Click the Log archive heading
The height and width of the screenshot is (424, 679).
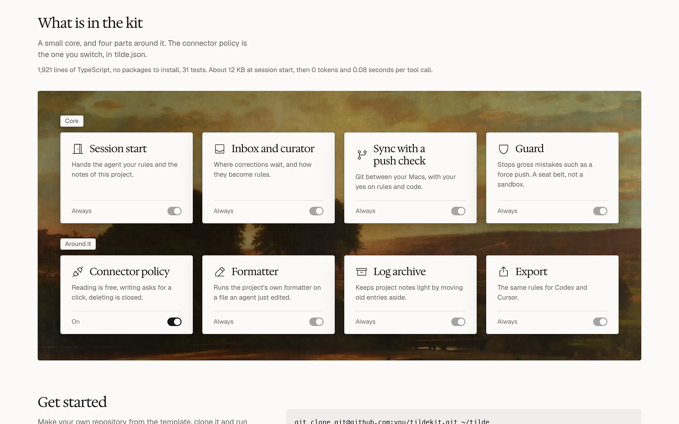(x=399, y=272)
